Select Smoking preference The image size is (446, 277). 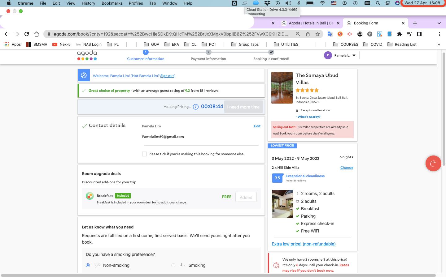coord(173,265)
